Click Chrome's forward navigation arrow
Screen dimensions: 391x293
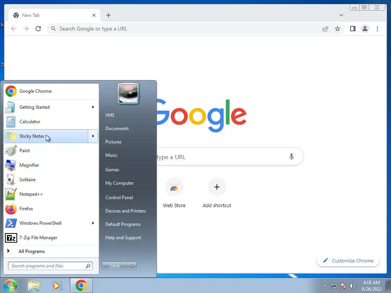(x=26, y=29)
